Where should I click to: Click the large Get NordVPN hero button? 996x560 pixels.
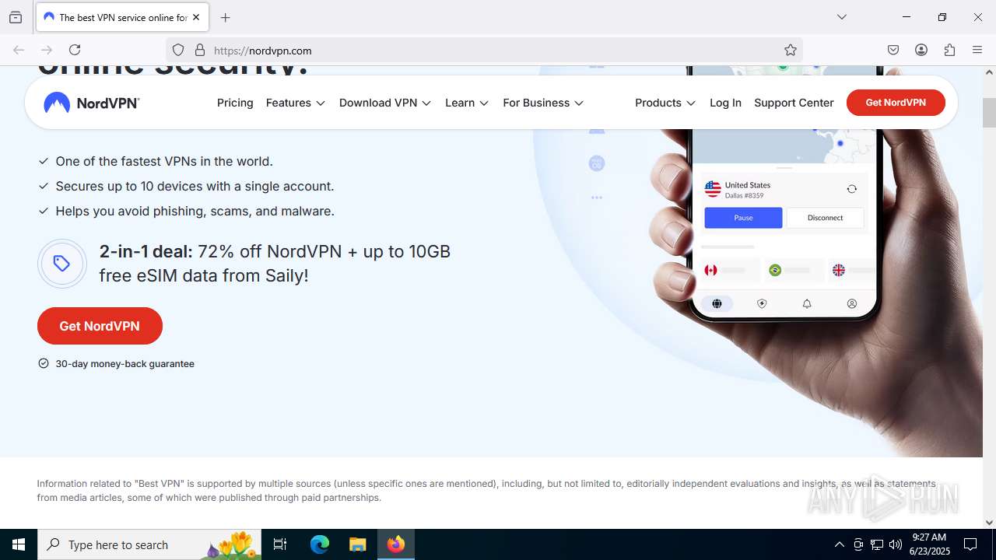point(100,326)
